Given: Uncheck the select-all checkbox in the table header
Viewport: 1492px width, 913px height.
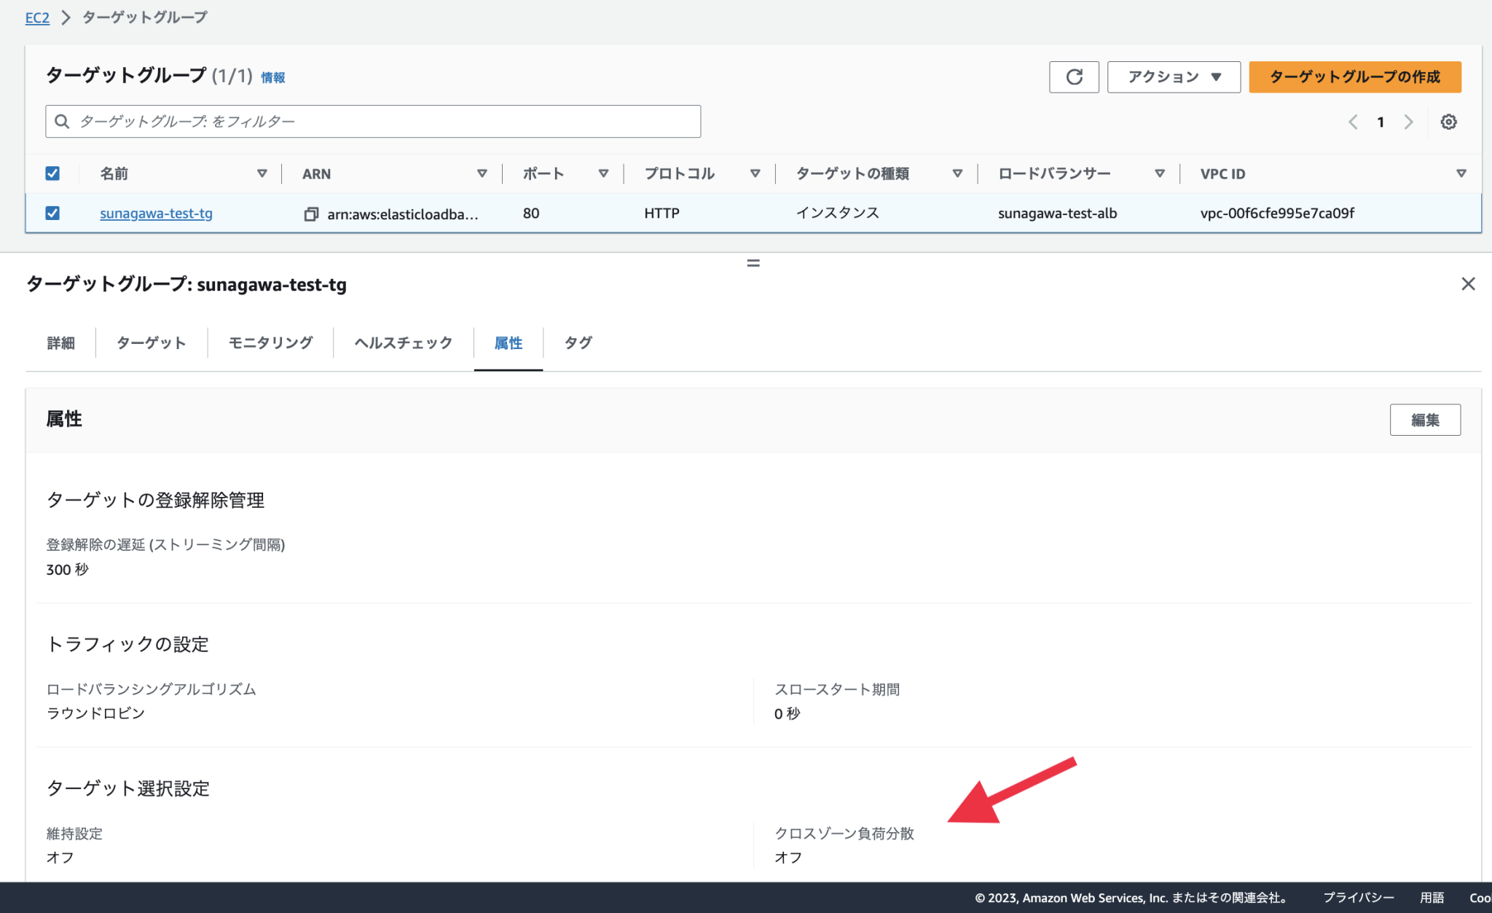Looking at the screenshot, I should [52, 173].
